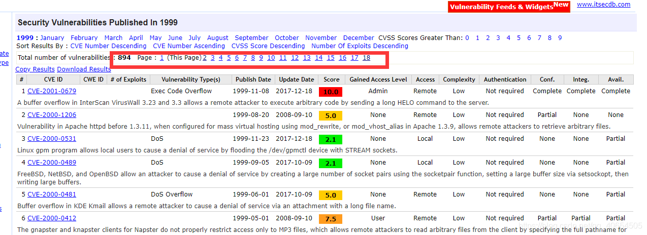Click Copy Results link
The width and height of the screenshot is (647, 235).
35,69
